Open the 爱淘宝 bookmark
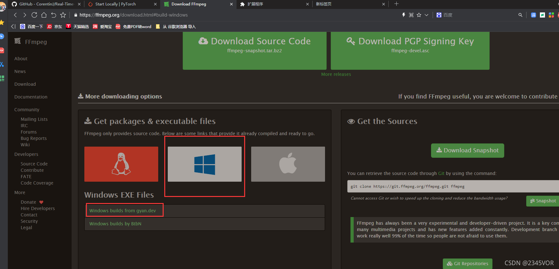This screenshot has height=269, width=559. pos(102,26)
